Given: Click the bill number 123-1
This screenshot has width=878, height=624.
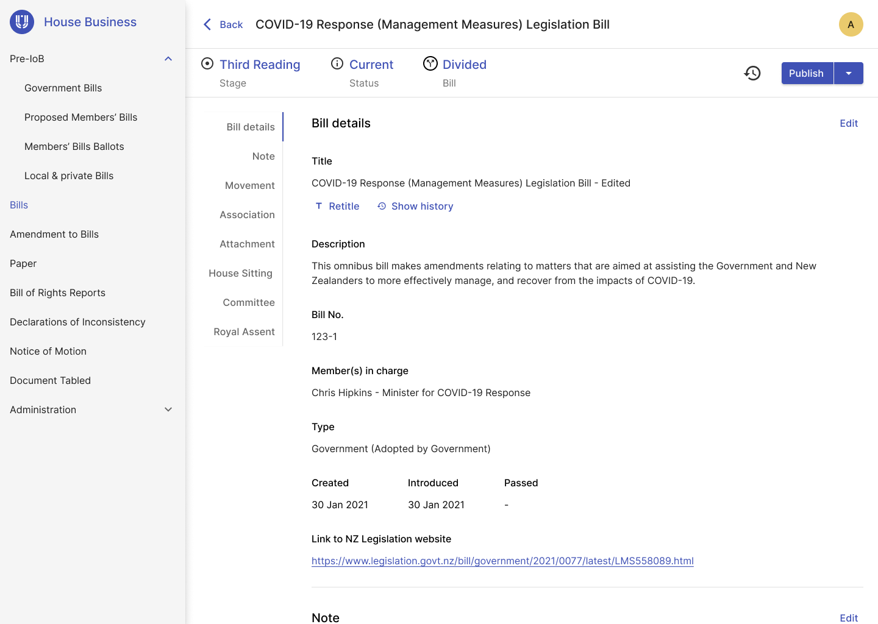Looking at the screenshot, I should 324,336.
